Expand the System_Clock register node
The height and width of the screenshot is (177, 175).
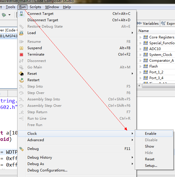pyautogui.click(x=140, y=55)
